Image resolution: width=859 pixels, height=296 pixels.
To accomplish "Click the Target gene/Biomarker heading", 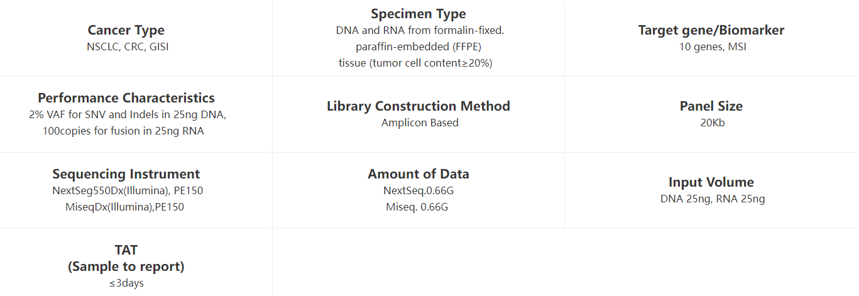I will (x=711, y=30).
